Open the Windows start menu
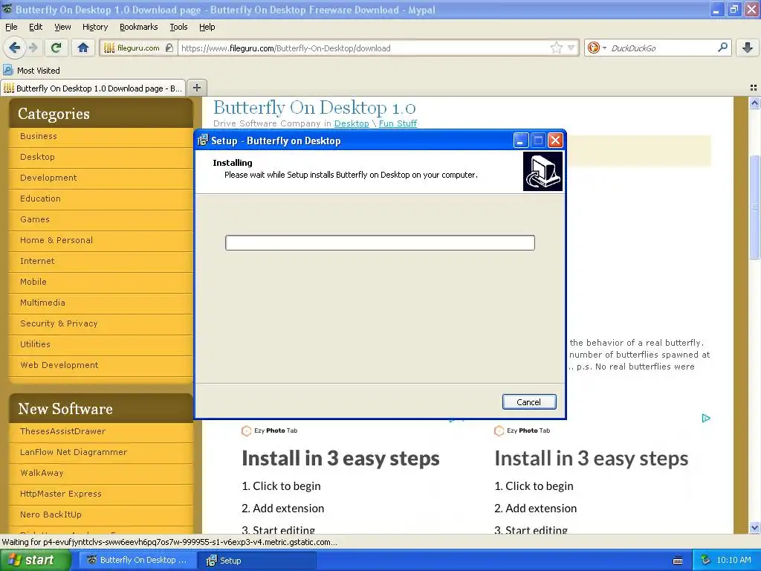Image resolution: width=761 pixels, height=571 pixels. (x=36, y=560)
